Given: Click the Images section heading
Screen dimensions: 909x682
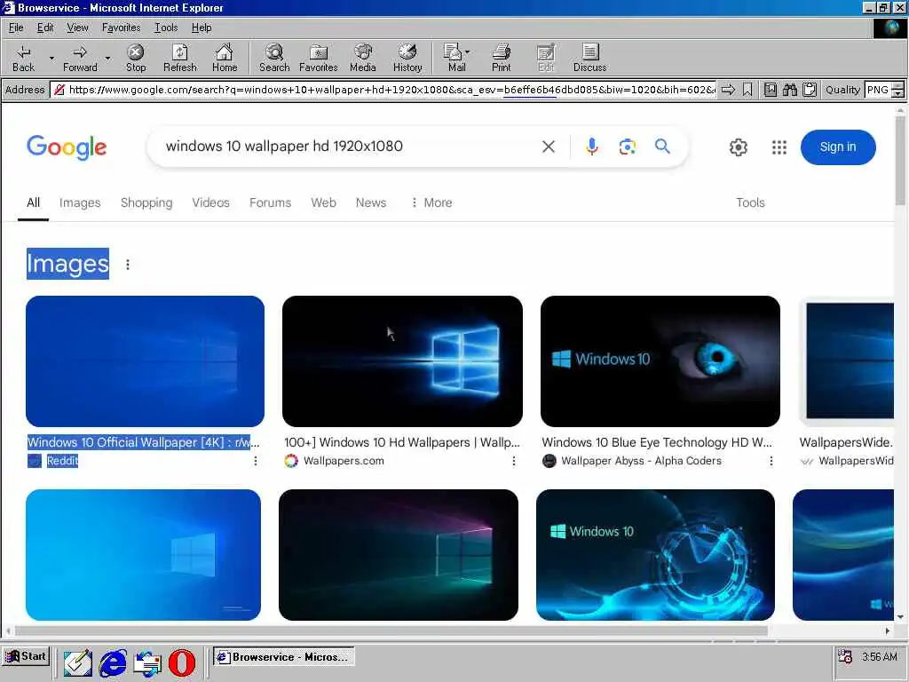Looking at the screenshot, I should click(x=67, y=264).
